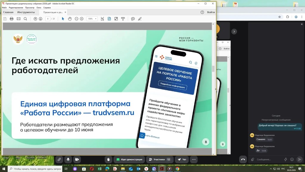Go to previous page arrow
Screen dimensions: 305x172
(35, 19)
